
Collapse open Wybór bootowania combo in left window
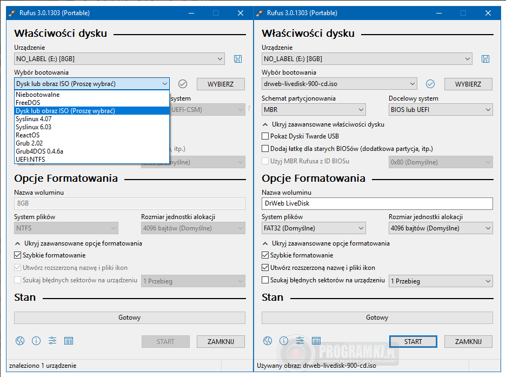[92, 84]
